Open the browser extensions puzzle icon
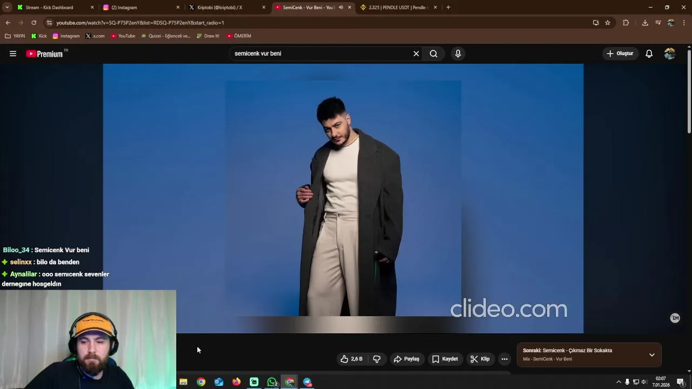The image size is (692, 389). pyautogui.click(x=626, y=23)
